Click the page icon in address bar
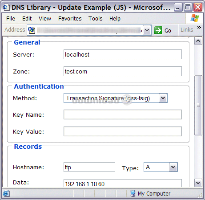Image resolution: width=205 pixels, height=200 pixels. click(x=32, y=30)
